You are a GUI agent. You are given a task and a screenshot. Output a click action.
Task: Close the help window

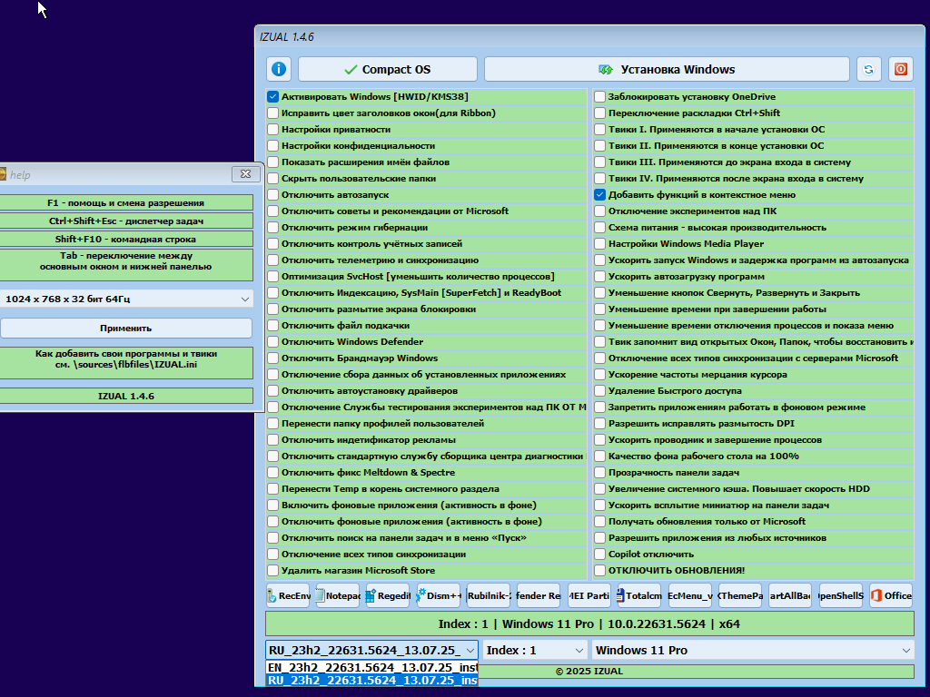click(245, 173)
